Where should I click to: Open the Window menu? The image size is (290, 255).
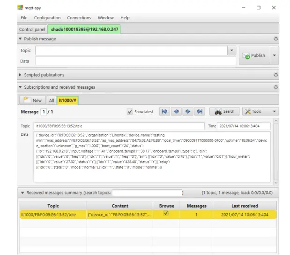[x=105, y=18]
